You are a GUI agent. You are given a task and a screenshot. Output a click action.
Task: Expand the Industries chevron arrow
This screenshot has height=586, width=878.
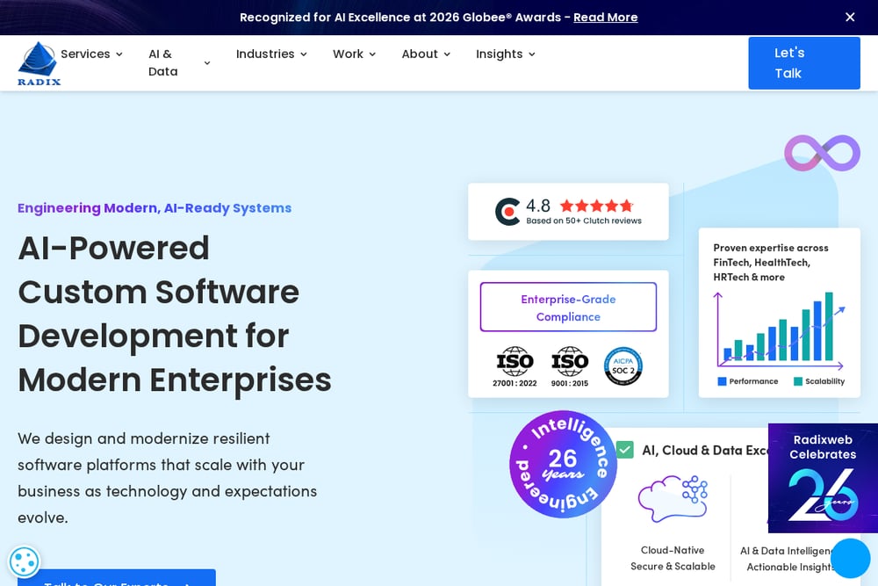(304, 54)
